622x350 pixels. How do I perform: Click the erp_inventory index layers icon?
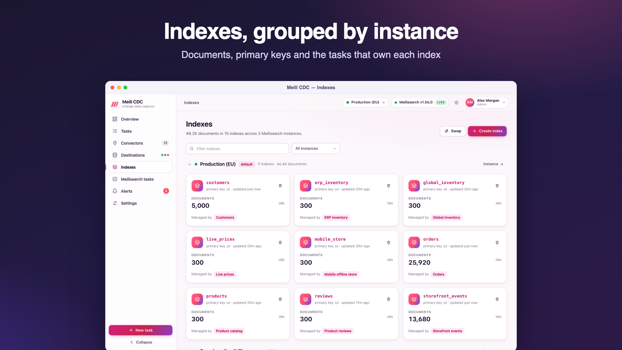tap(305, 186)
